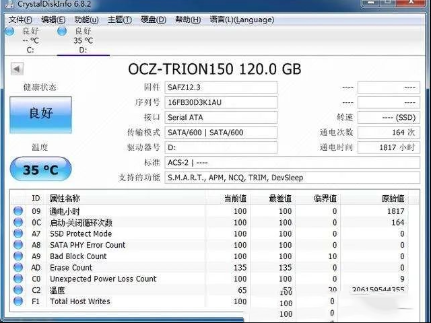The height and width of the screenshot is (323, 431).
Task: Click the status orb in C2 温度 row
Action: (18, 290)
